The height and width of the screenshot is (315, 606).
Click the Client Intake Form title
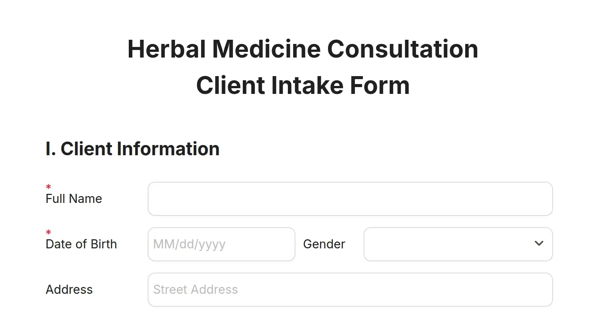pos(303,85)
